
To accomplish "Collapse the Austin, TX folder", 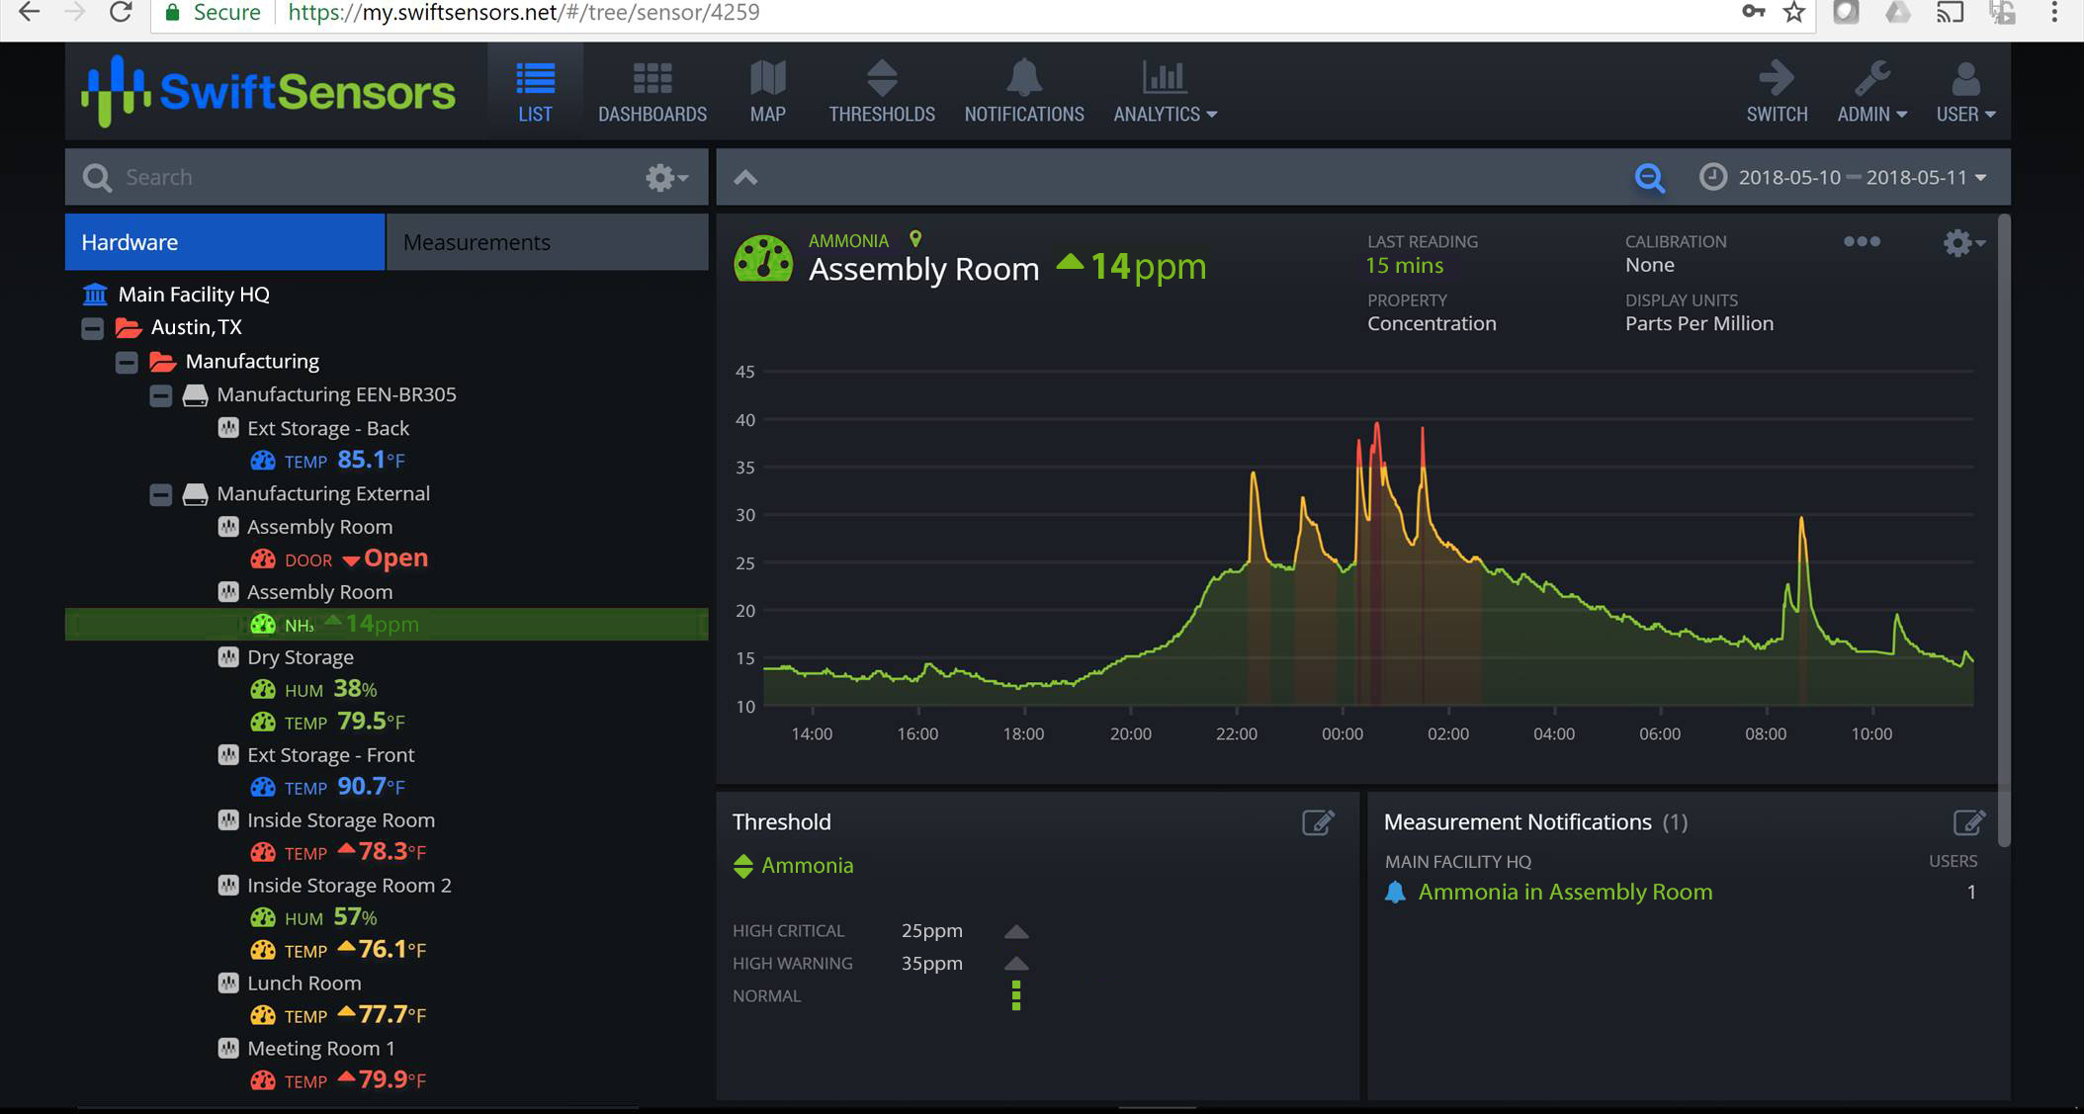I will [93, 328].
